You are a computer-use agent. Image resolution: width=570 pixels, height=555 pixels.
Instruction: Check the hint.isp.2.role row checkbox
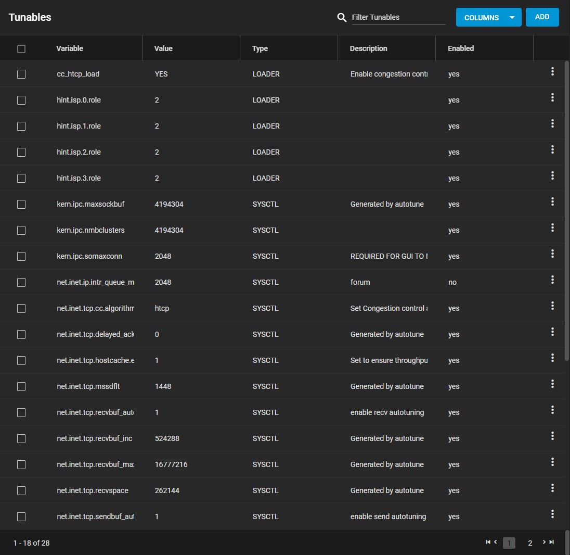click(21, 152)
